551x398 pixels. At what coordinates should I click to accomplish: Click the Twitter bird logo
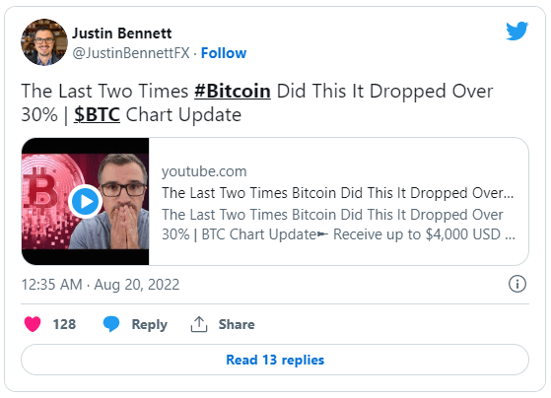pos(517,31)
